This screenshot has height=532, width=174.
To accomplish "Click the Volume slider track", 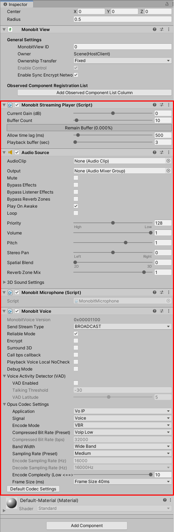I will tap(113, 233).
